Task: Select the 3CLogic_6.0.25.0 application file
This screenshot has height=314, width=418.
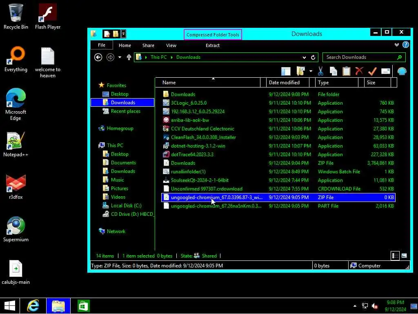Action: click(278, 103)
